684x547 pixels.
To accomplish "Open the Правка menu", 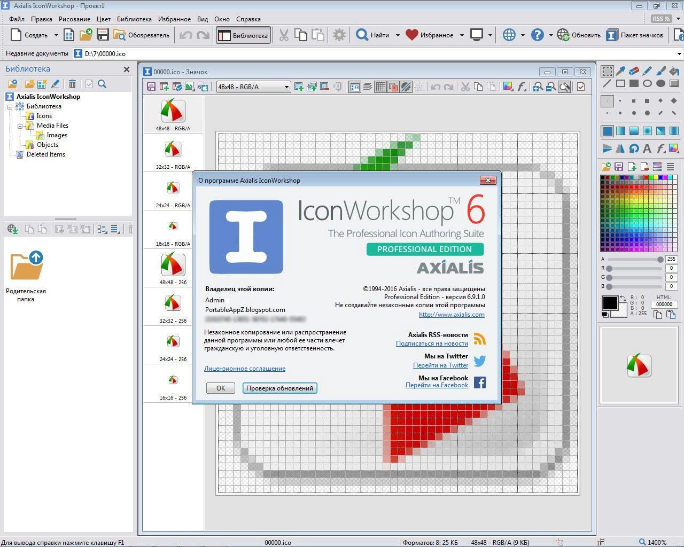I will [x=42, y=19].
